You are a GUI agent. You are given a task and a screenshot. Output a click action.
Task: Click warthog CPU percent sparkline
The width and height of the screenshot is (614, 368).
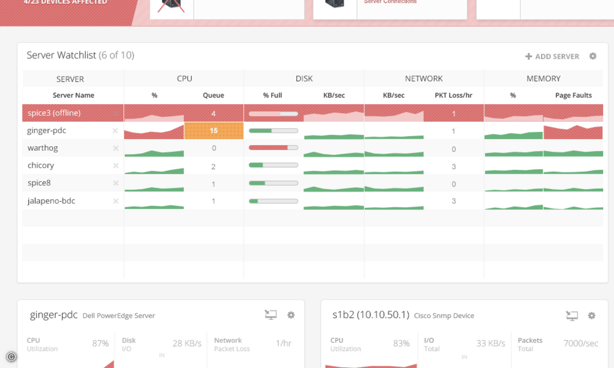click(154, 153)
